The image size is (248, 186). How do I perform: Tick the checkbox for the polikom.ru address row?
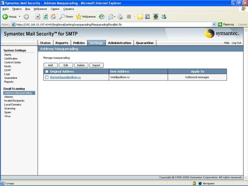click(x=47, y=77)
